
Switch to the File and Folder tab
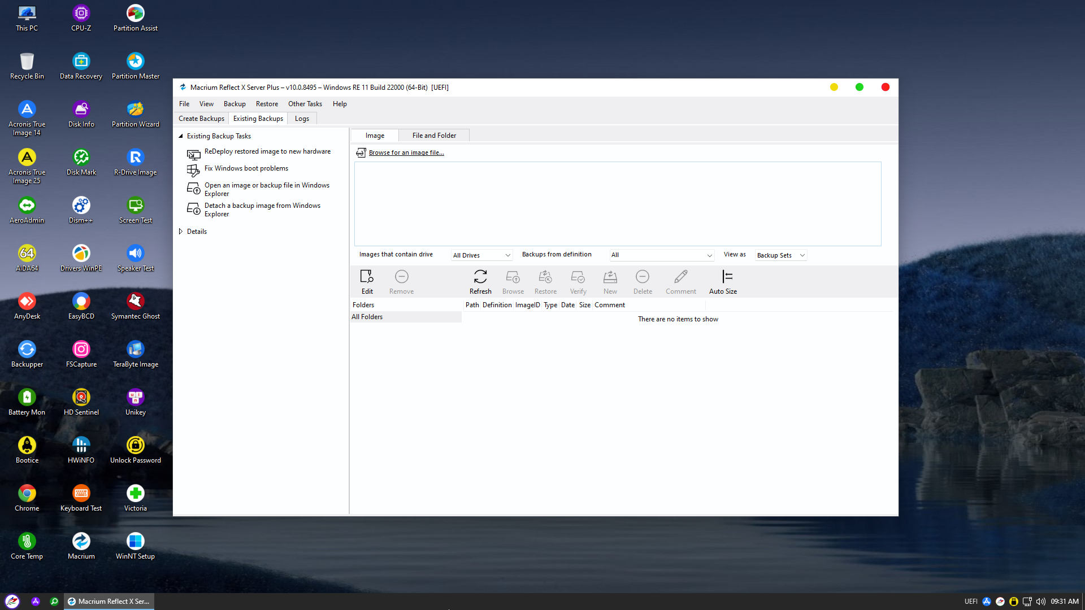tap(433, 136)
